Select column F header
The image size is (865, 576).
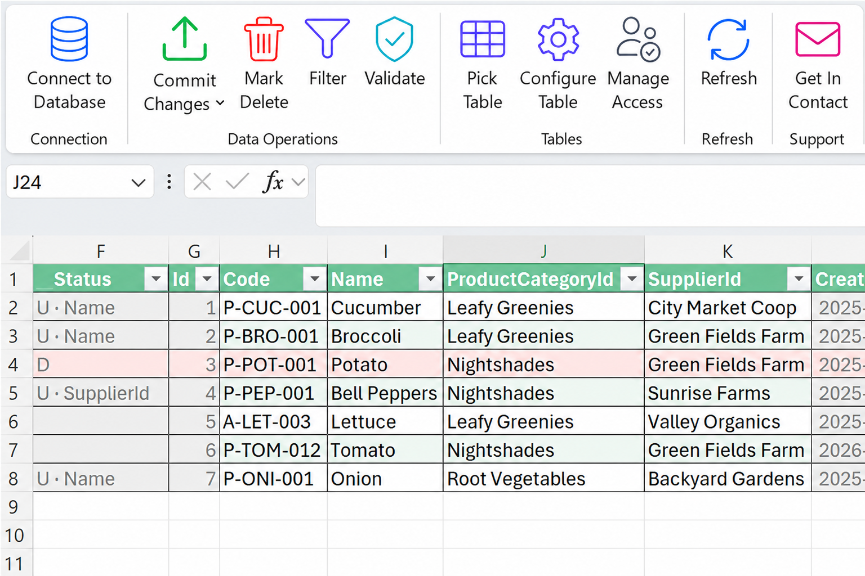coord(101,251)
